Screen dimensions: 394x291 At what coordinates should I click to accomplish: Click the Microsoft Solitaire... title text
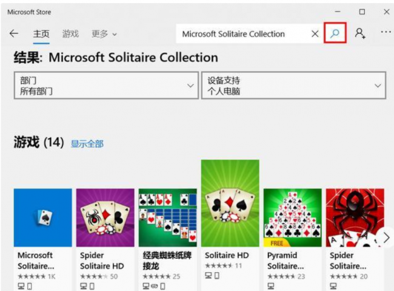coord(36,261)
